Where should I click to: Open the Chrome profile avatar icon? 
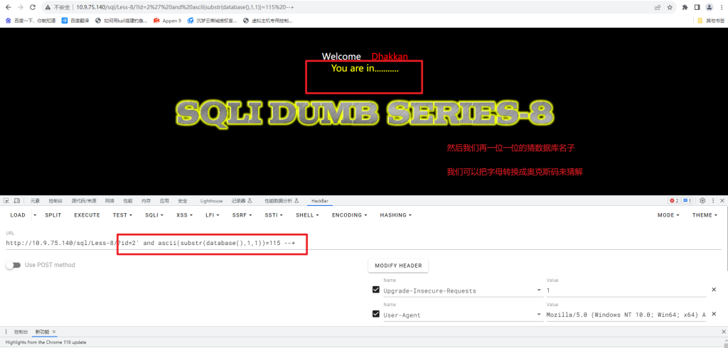pyautogui.click(x=709, y=7)
